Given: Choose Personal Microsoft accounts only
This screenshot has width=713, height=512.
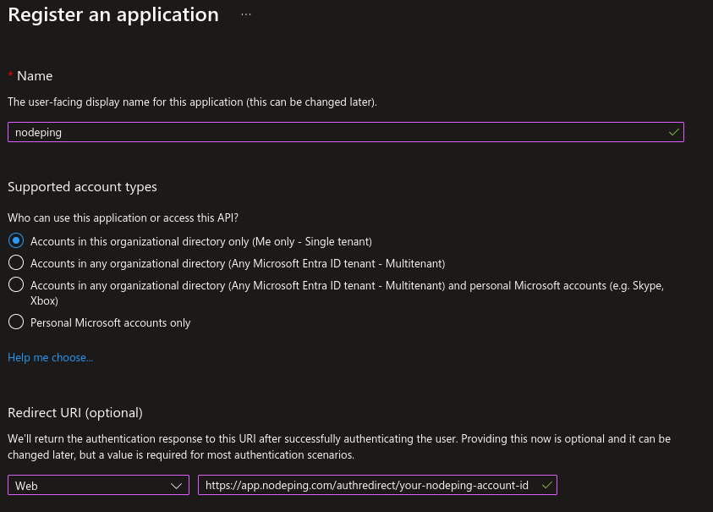Looking at the screenshot, I should [15, 322].
